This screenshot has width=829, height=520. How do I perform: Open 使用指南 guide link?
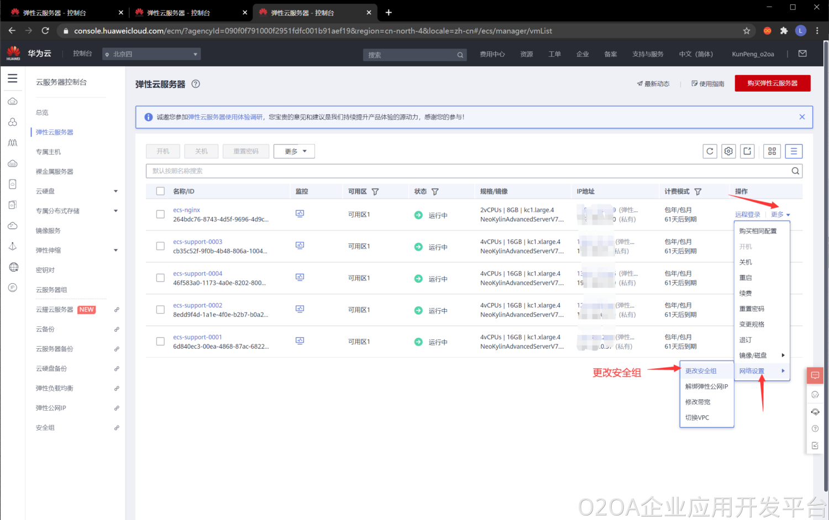point(708,84)
